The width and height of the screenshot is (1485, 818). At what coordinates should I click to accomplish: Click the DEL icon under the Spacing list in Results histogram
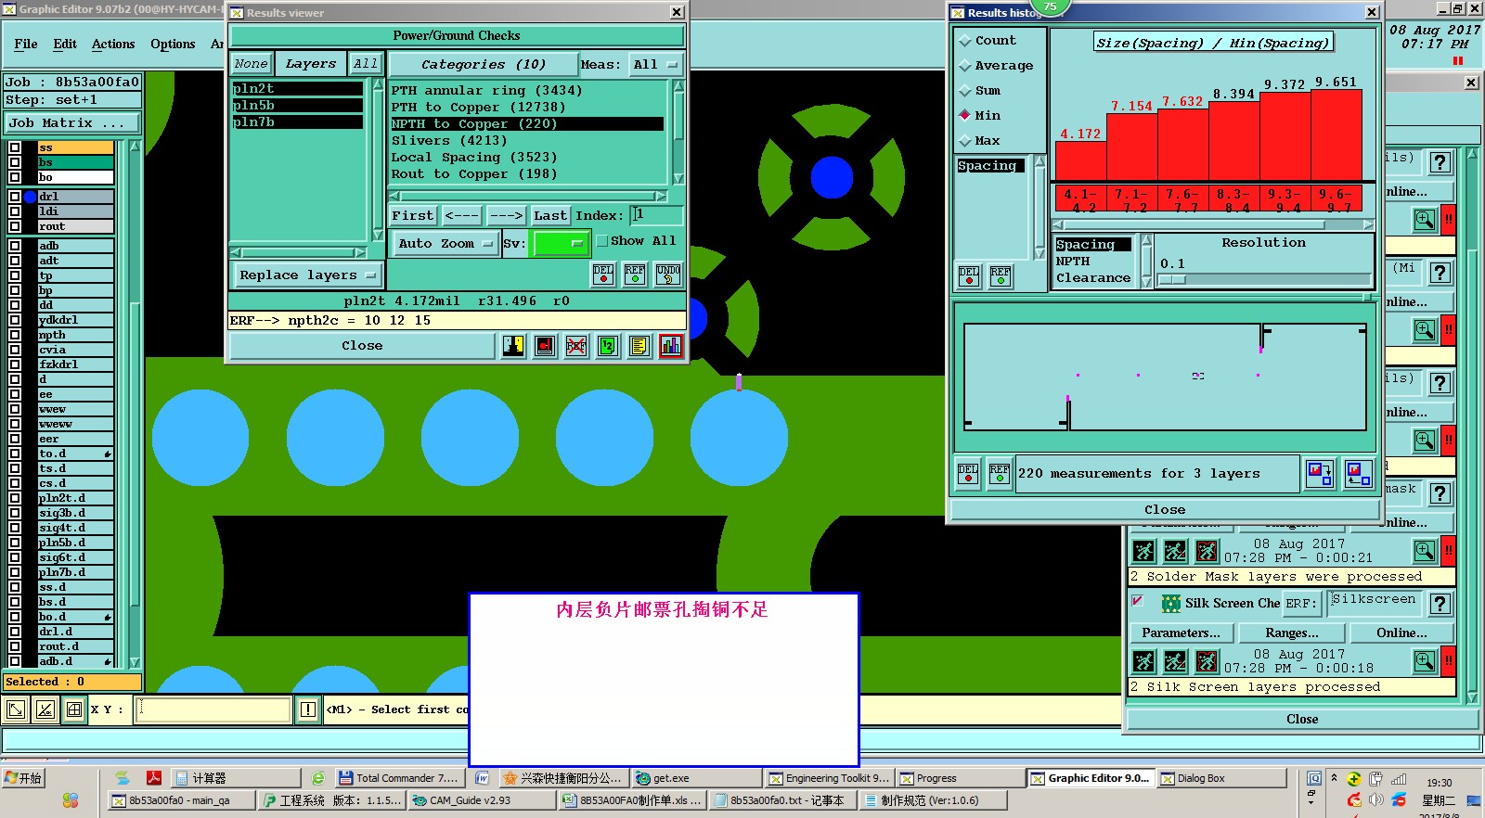tap(969, 276)
